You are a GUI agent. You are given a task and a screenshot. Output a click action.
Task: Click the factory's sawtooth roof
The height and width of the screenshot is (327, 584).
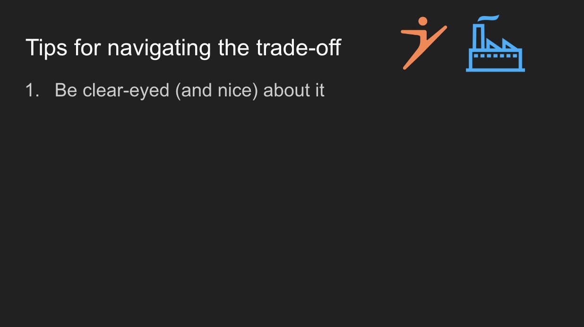(503, 45)
